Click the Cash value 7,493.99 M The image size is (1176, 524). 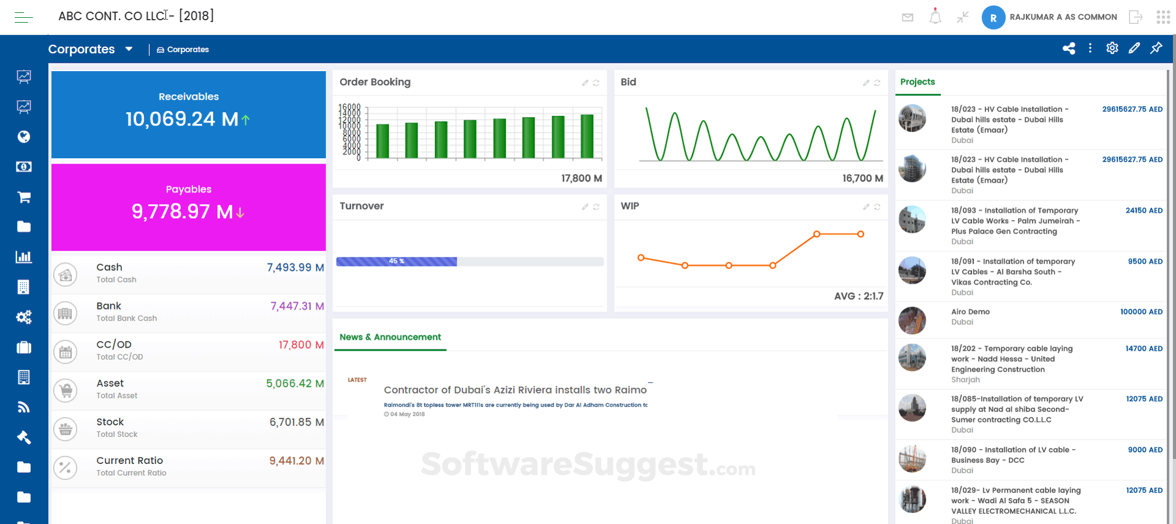(295, 268)
